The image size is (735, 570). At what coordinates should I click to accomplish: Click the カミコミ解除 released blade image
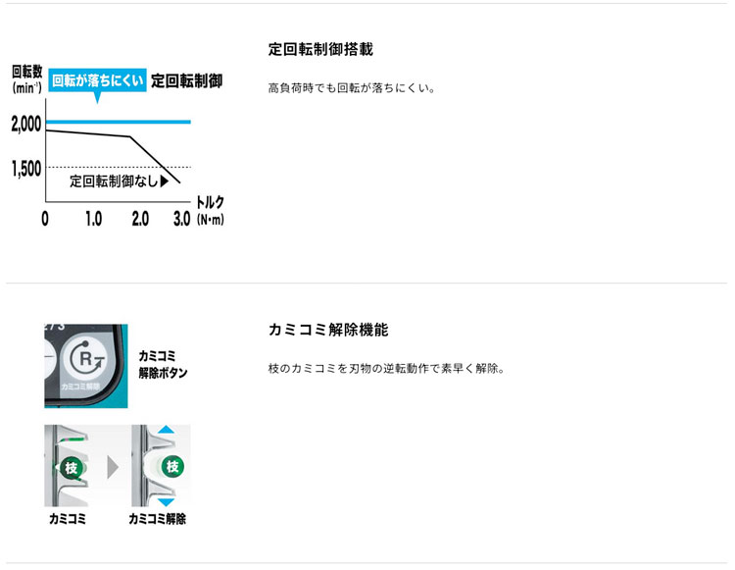(161, 465)
